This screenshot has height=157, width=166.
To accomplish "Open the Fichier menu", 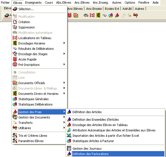I will pos(5,3).
